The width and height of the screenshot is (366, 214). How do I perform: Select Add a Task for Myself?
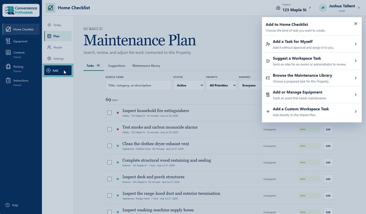click(312, 44)
